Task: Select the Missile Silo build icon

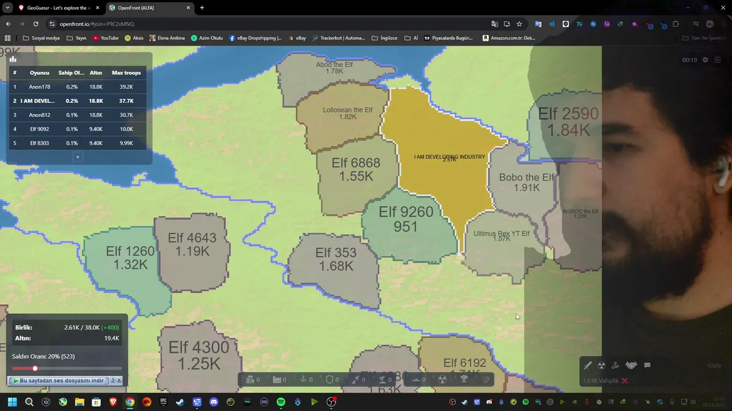Action: tap(355, 379)
